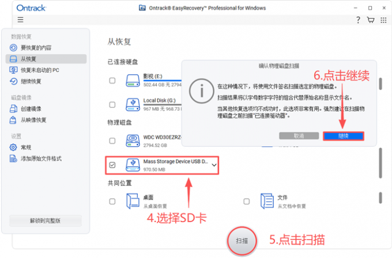Click the 影视 (E:) drive icon
The image size is (392, 258).
click(x=133, y=81)
